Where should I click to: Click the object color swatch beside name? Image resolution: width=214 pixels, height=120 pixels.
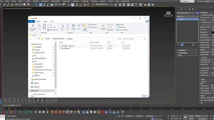[x=197, y=13]
